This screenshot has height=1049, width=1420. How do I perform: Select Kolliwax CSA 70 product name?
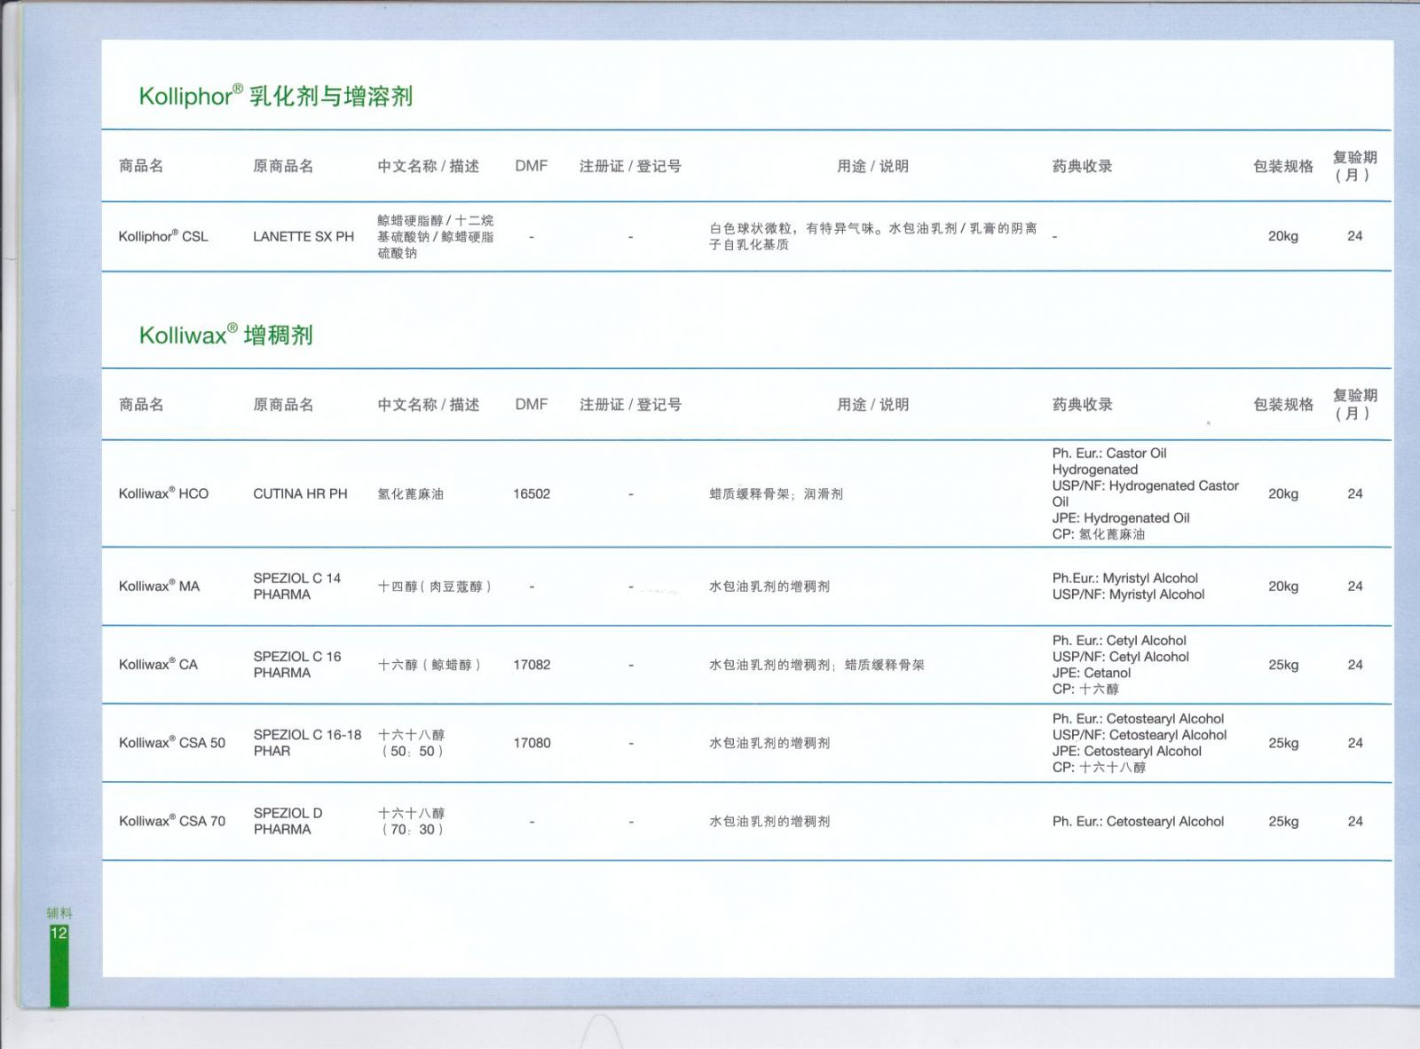(x=172, y=821)
